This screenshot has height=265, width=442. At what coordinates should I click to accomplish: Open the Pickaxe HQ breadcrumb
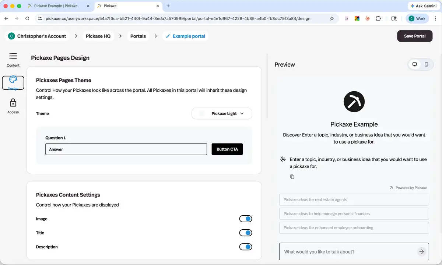pos(98,36)
